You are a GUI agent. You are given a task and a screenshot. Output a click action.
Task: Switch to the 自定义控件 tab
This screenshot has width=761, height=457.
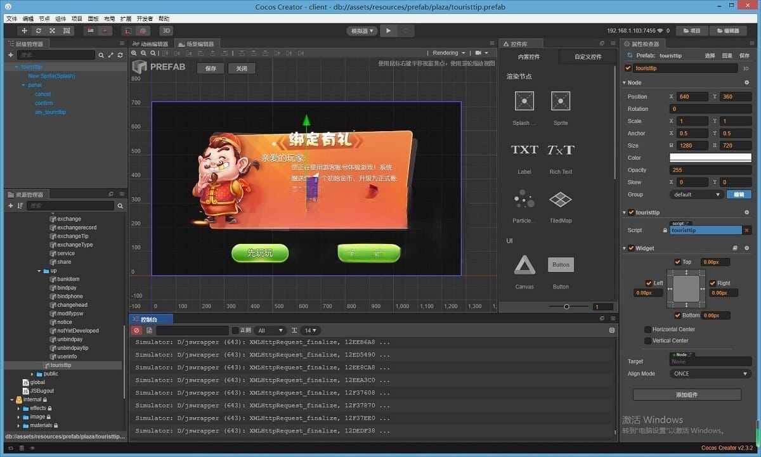587,57
